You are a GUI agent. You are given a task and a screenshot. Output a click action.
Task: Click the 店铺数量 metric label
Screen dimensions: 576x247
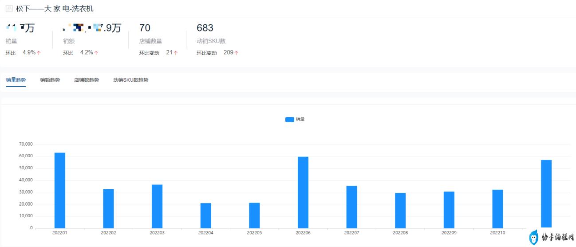coord(150,41)
